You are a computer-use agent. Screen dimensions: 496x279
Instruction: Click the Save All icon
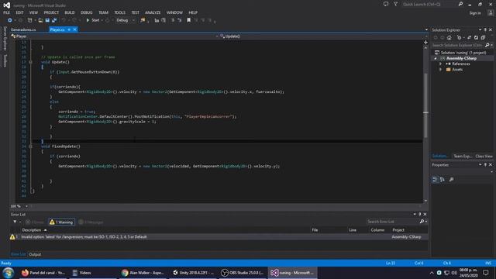click(54, 20)
